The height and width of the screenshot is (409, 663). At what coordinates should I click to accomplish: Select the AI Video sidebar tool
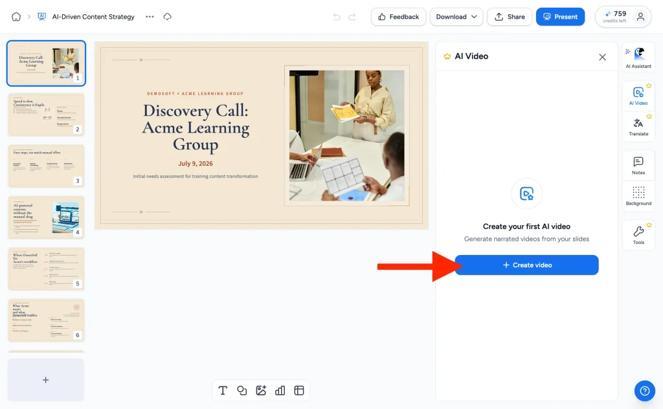coord(638,96)
